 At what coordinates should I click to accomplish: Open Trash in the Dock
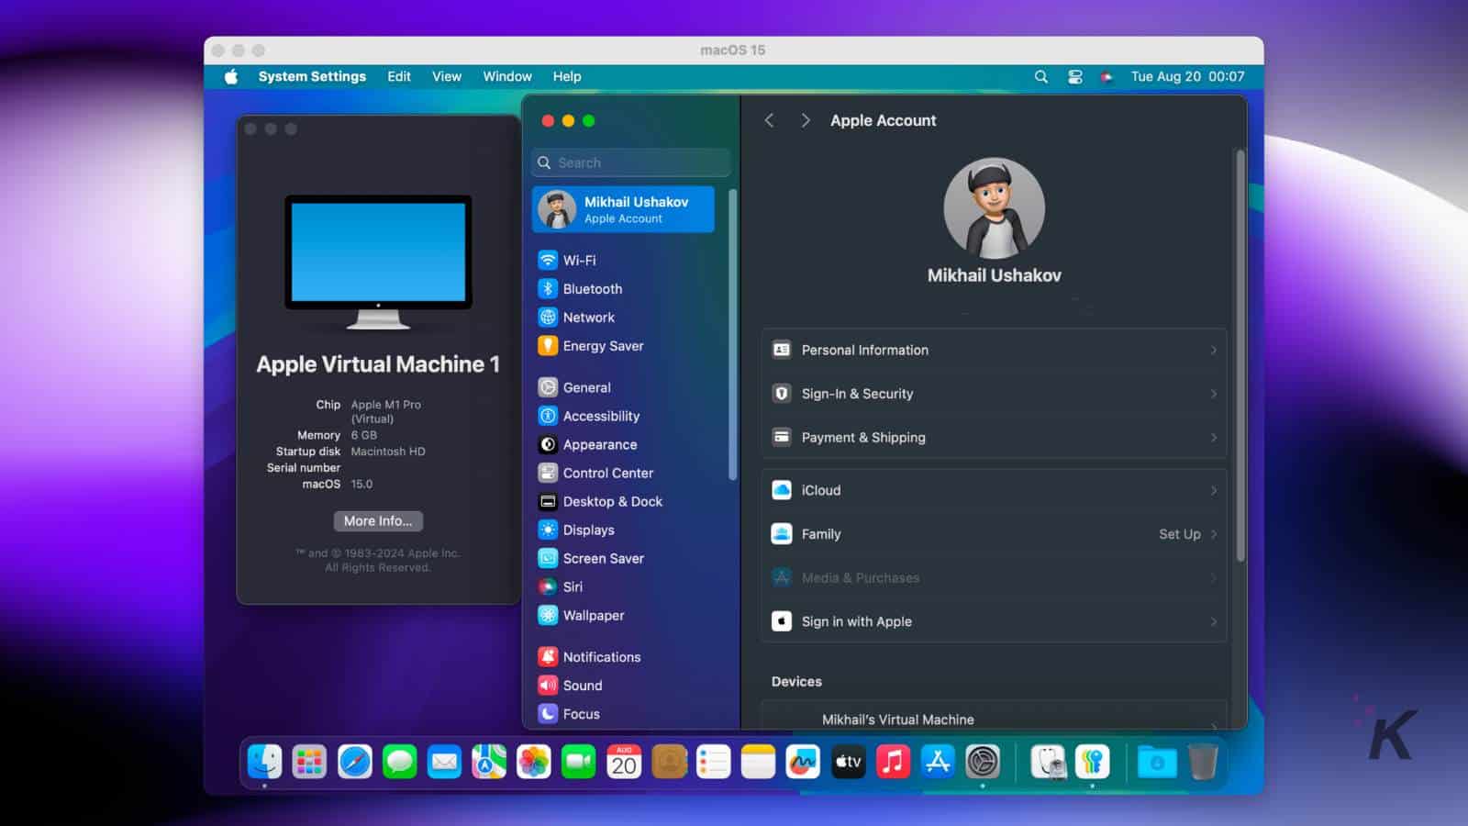[x=1203, y=761]
